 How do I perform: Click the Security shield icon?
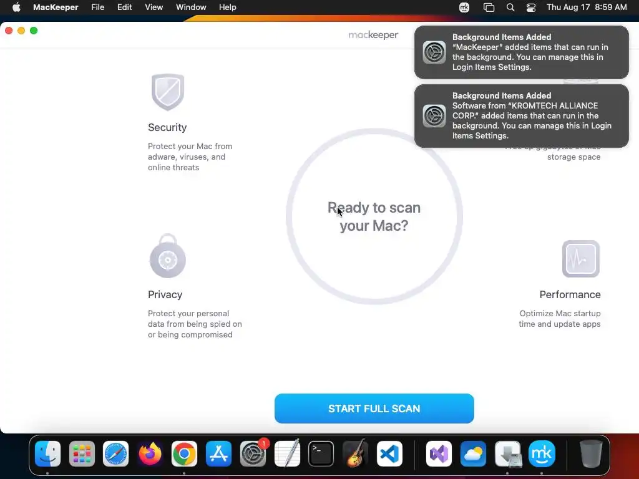click(167, 92)
